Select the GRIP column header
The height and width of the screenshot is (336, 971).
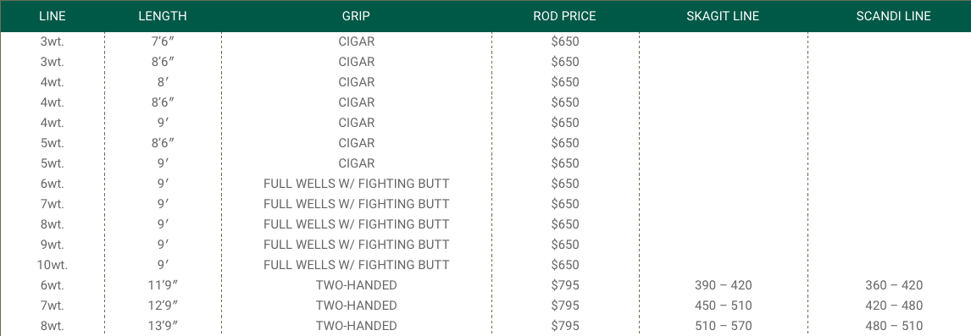(356, 17)
